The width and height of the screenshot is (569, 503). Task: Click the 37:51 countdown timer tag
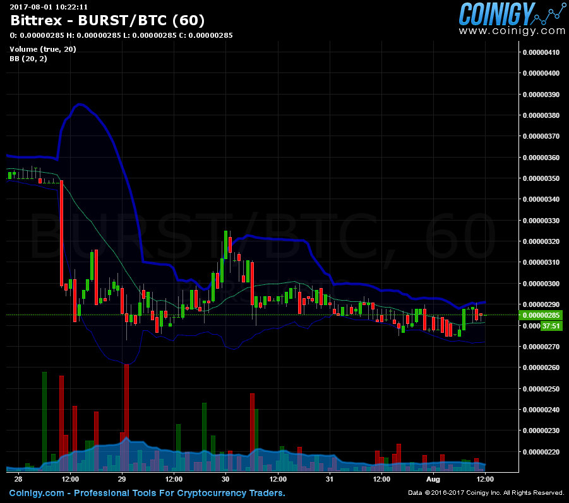(x=551, y=326)
